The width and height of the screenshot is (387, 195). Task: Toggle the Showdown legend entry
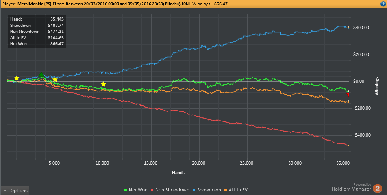click(207, 190)
